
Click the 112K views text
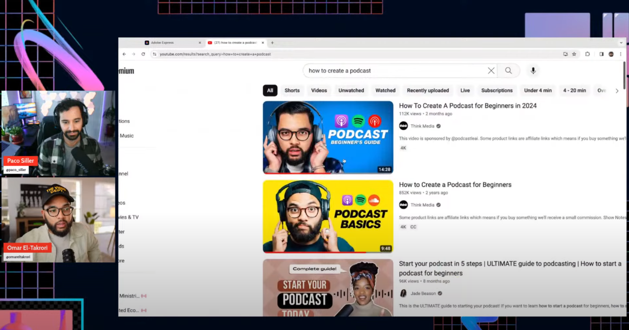point(410,114)
